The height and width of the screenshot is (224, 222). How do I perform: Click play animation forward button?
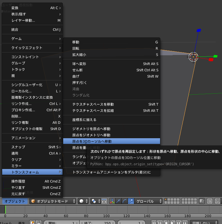(x=172, y=222)
